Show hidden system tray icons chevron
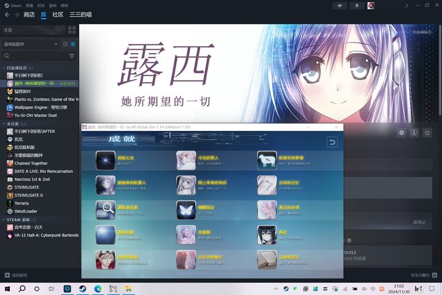 pos(276,289)
